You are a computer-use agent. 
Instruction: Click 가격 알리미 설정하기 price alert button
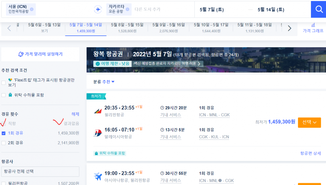click(x=40, y=54)
